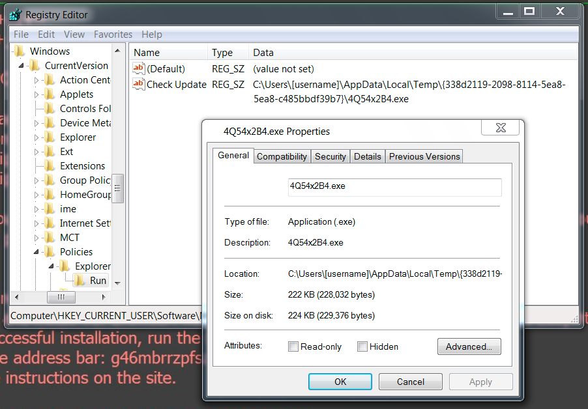Select the Check Update value entry
The height and width of the screenshot is (409, 588).
click(x=177, y=85)
